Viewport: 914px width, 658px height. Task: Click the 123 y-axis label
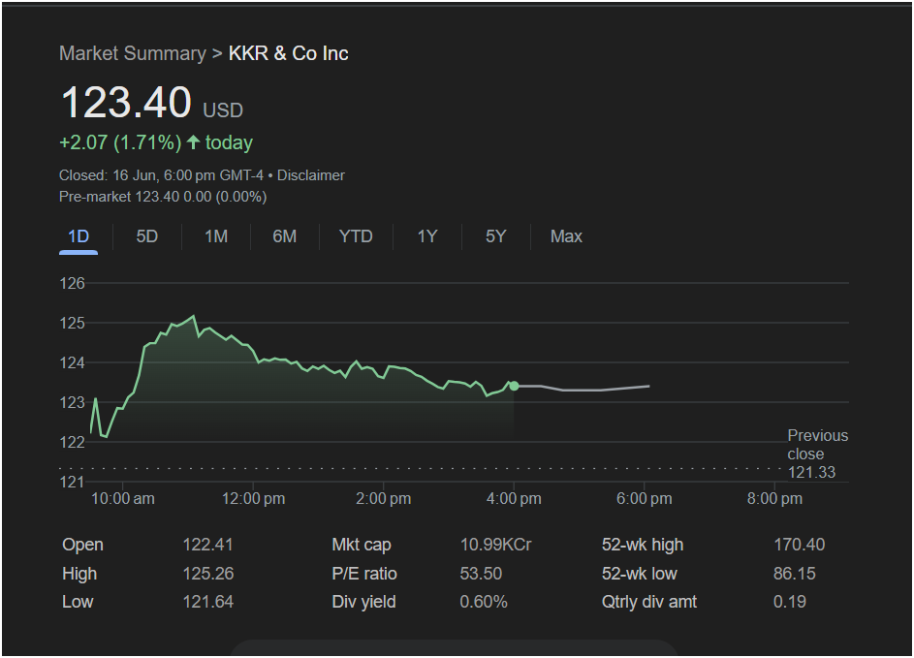(x=73, y=403)
